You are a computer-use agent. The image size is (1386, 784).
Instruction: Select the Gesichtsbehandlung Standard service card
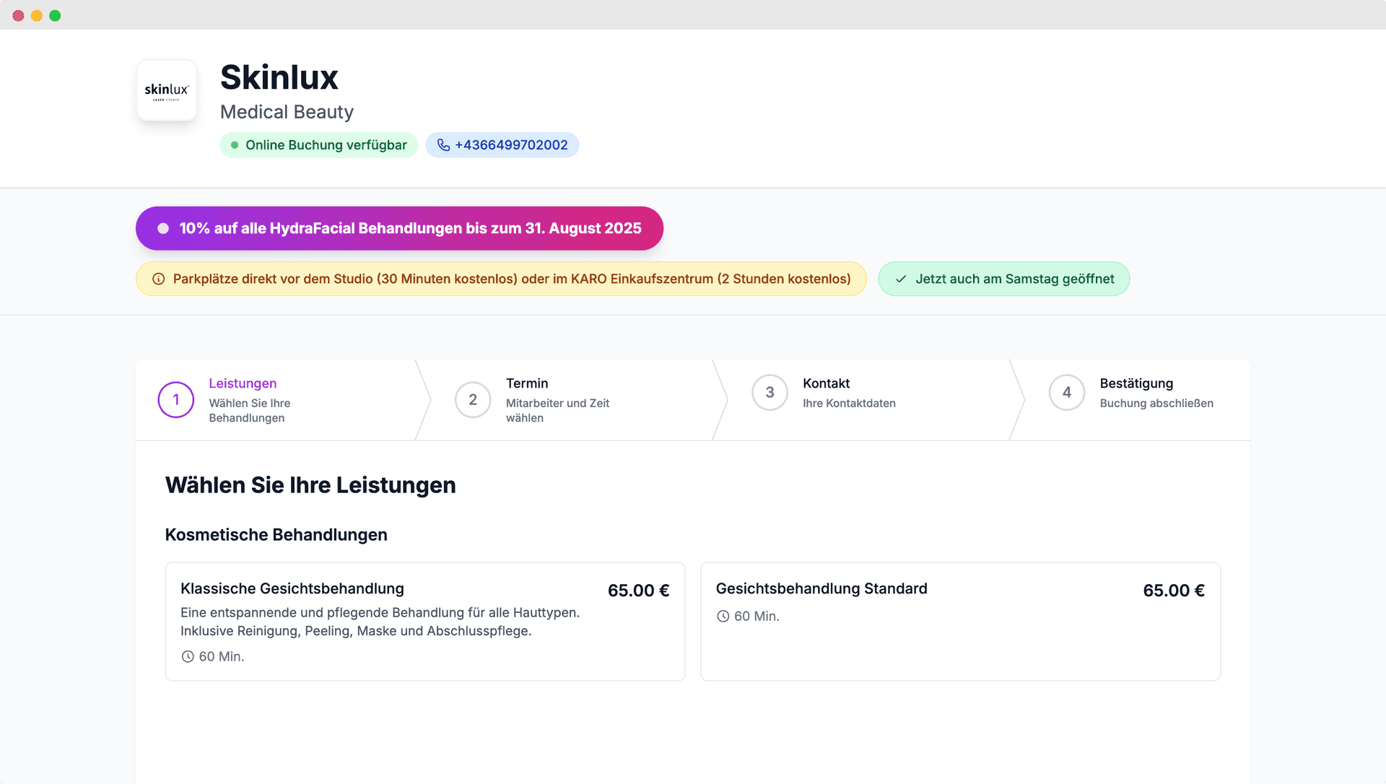click(960, 621)
